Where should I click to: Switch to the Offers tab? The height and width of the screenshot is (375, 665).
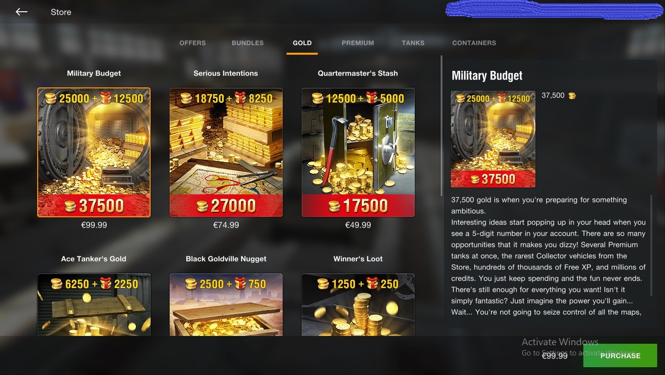click(193, 43)
